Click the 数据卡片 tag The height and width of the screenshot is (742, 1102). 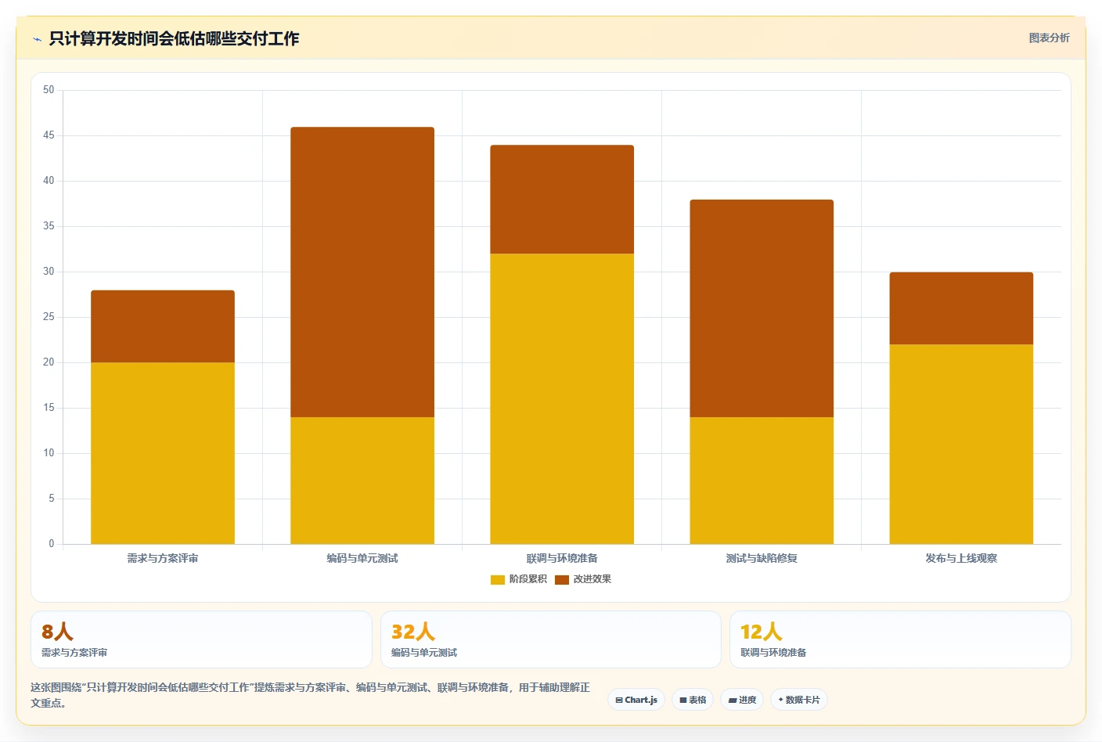click(x=799, y=700)
